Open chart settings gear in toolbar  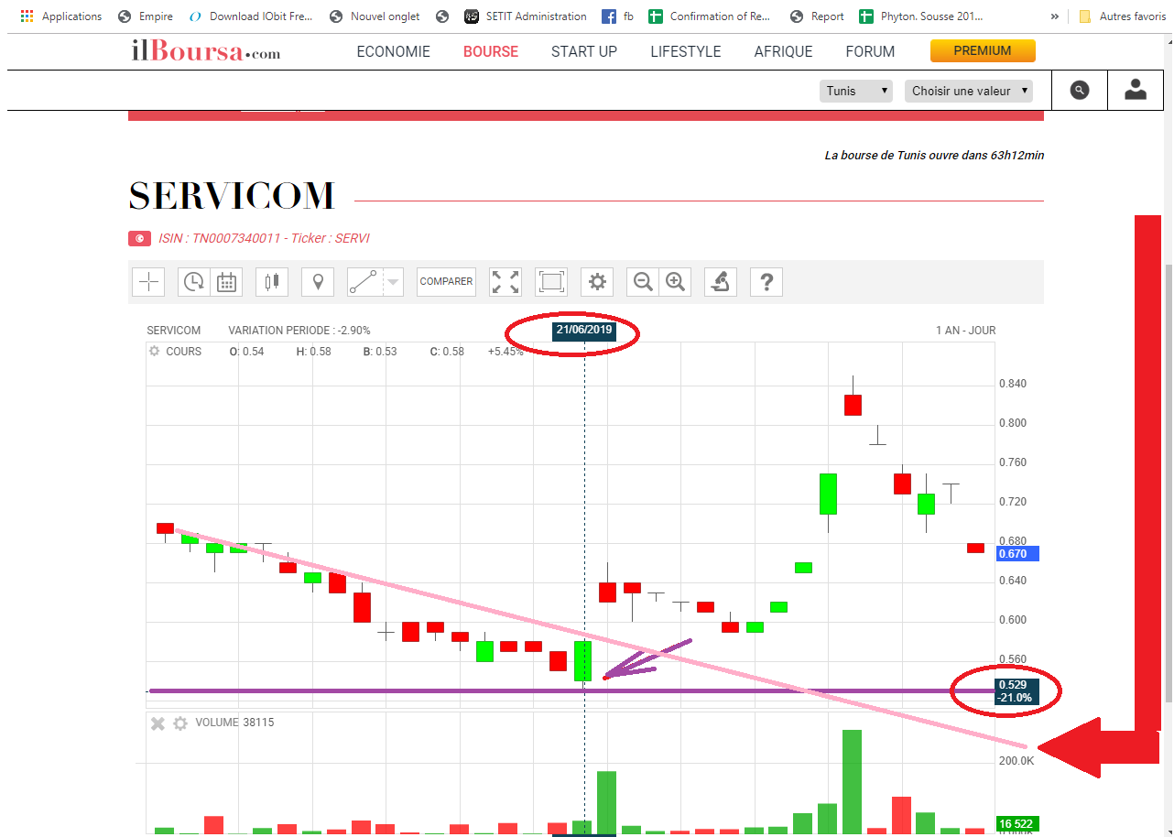pos(597,281)
